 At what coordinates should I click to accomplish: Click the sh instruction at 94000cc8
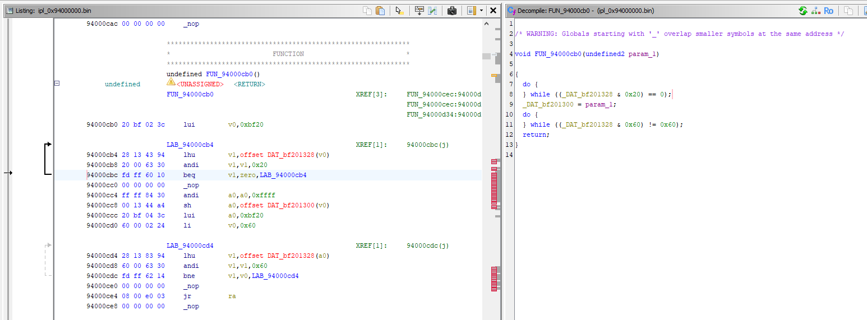click(x=187, y=205)
